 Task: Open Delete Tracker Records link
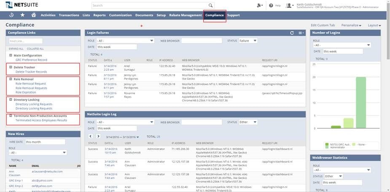pos(31,72)
